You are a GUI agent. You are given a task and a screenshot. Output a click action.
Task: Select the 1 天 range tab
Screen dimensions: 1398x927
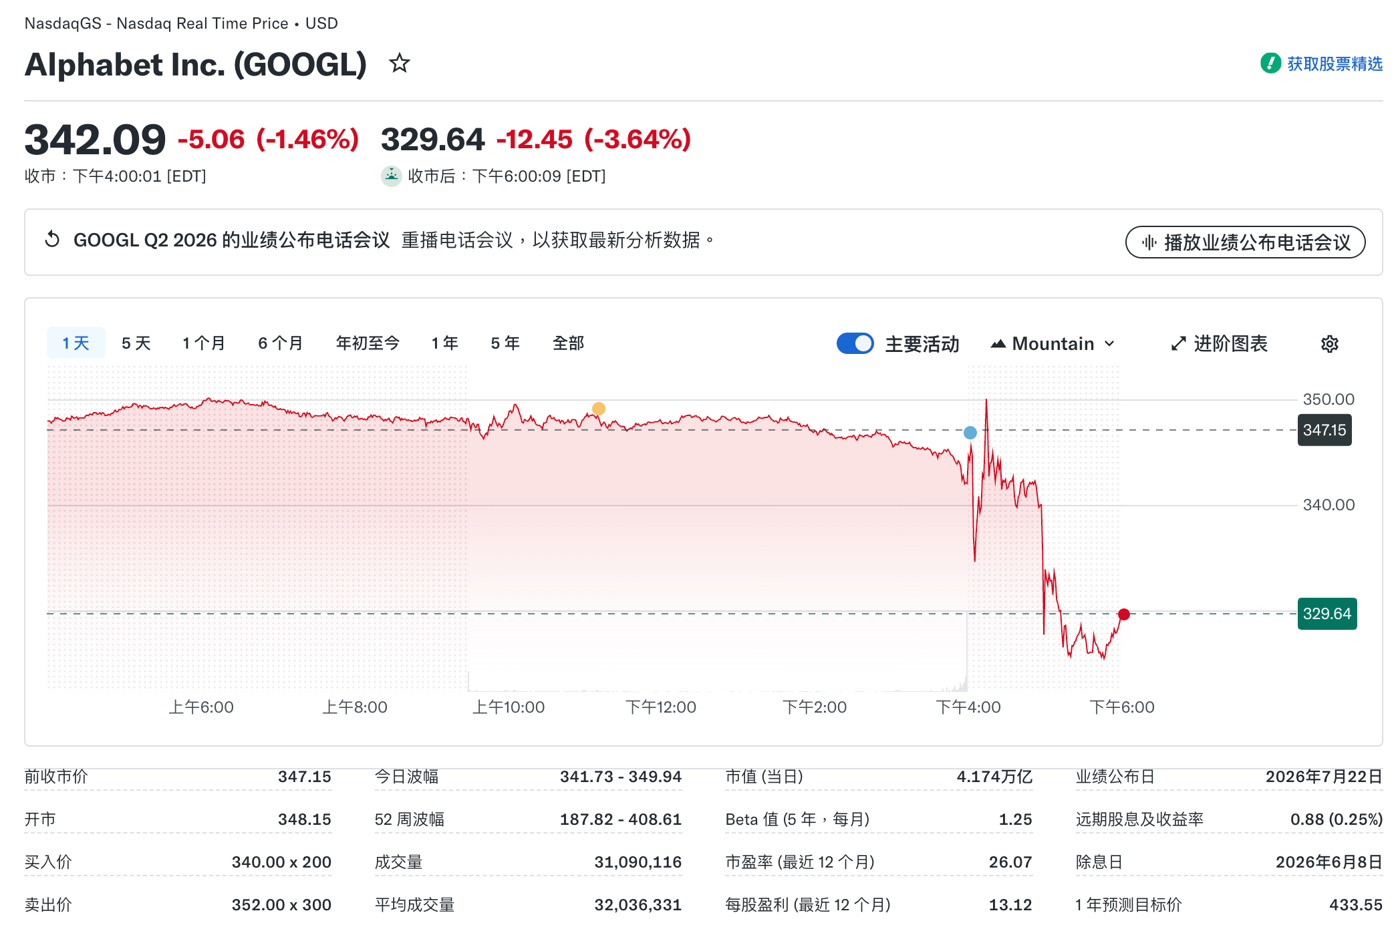pos(76,343)
